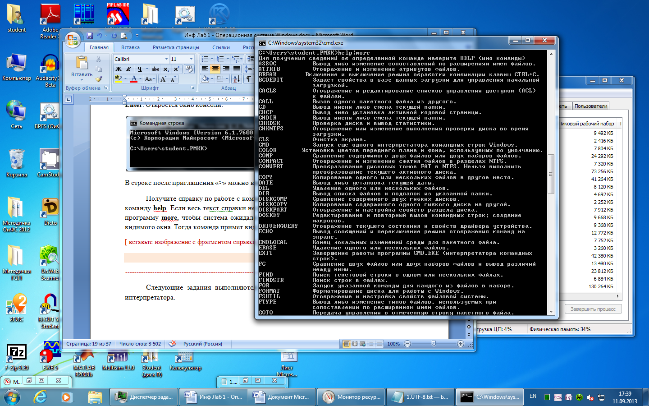This screenshot has width=649, height=406.
Task: Click the Save icon in Word quick access toolbar
Action: click(90, 35)
